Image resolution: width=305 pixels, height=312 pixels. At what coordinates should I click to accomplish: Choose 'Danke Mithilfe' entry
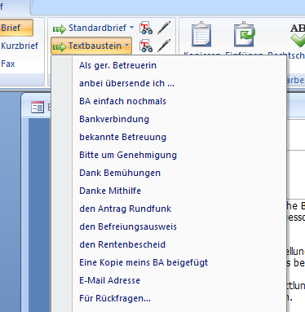click(x=169, y=191)
